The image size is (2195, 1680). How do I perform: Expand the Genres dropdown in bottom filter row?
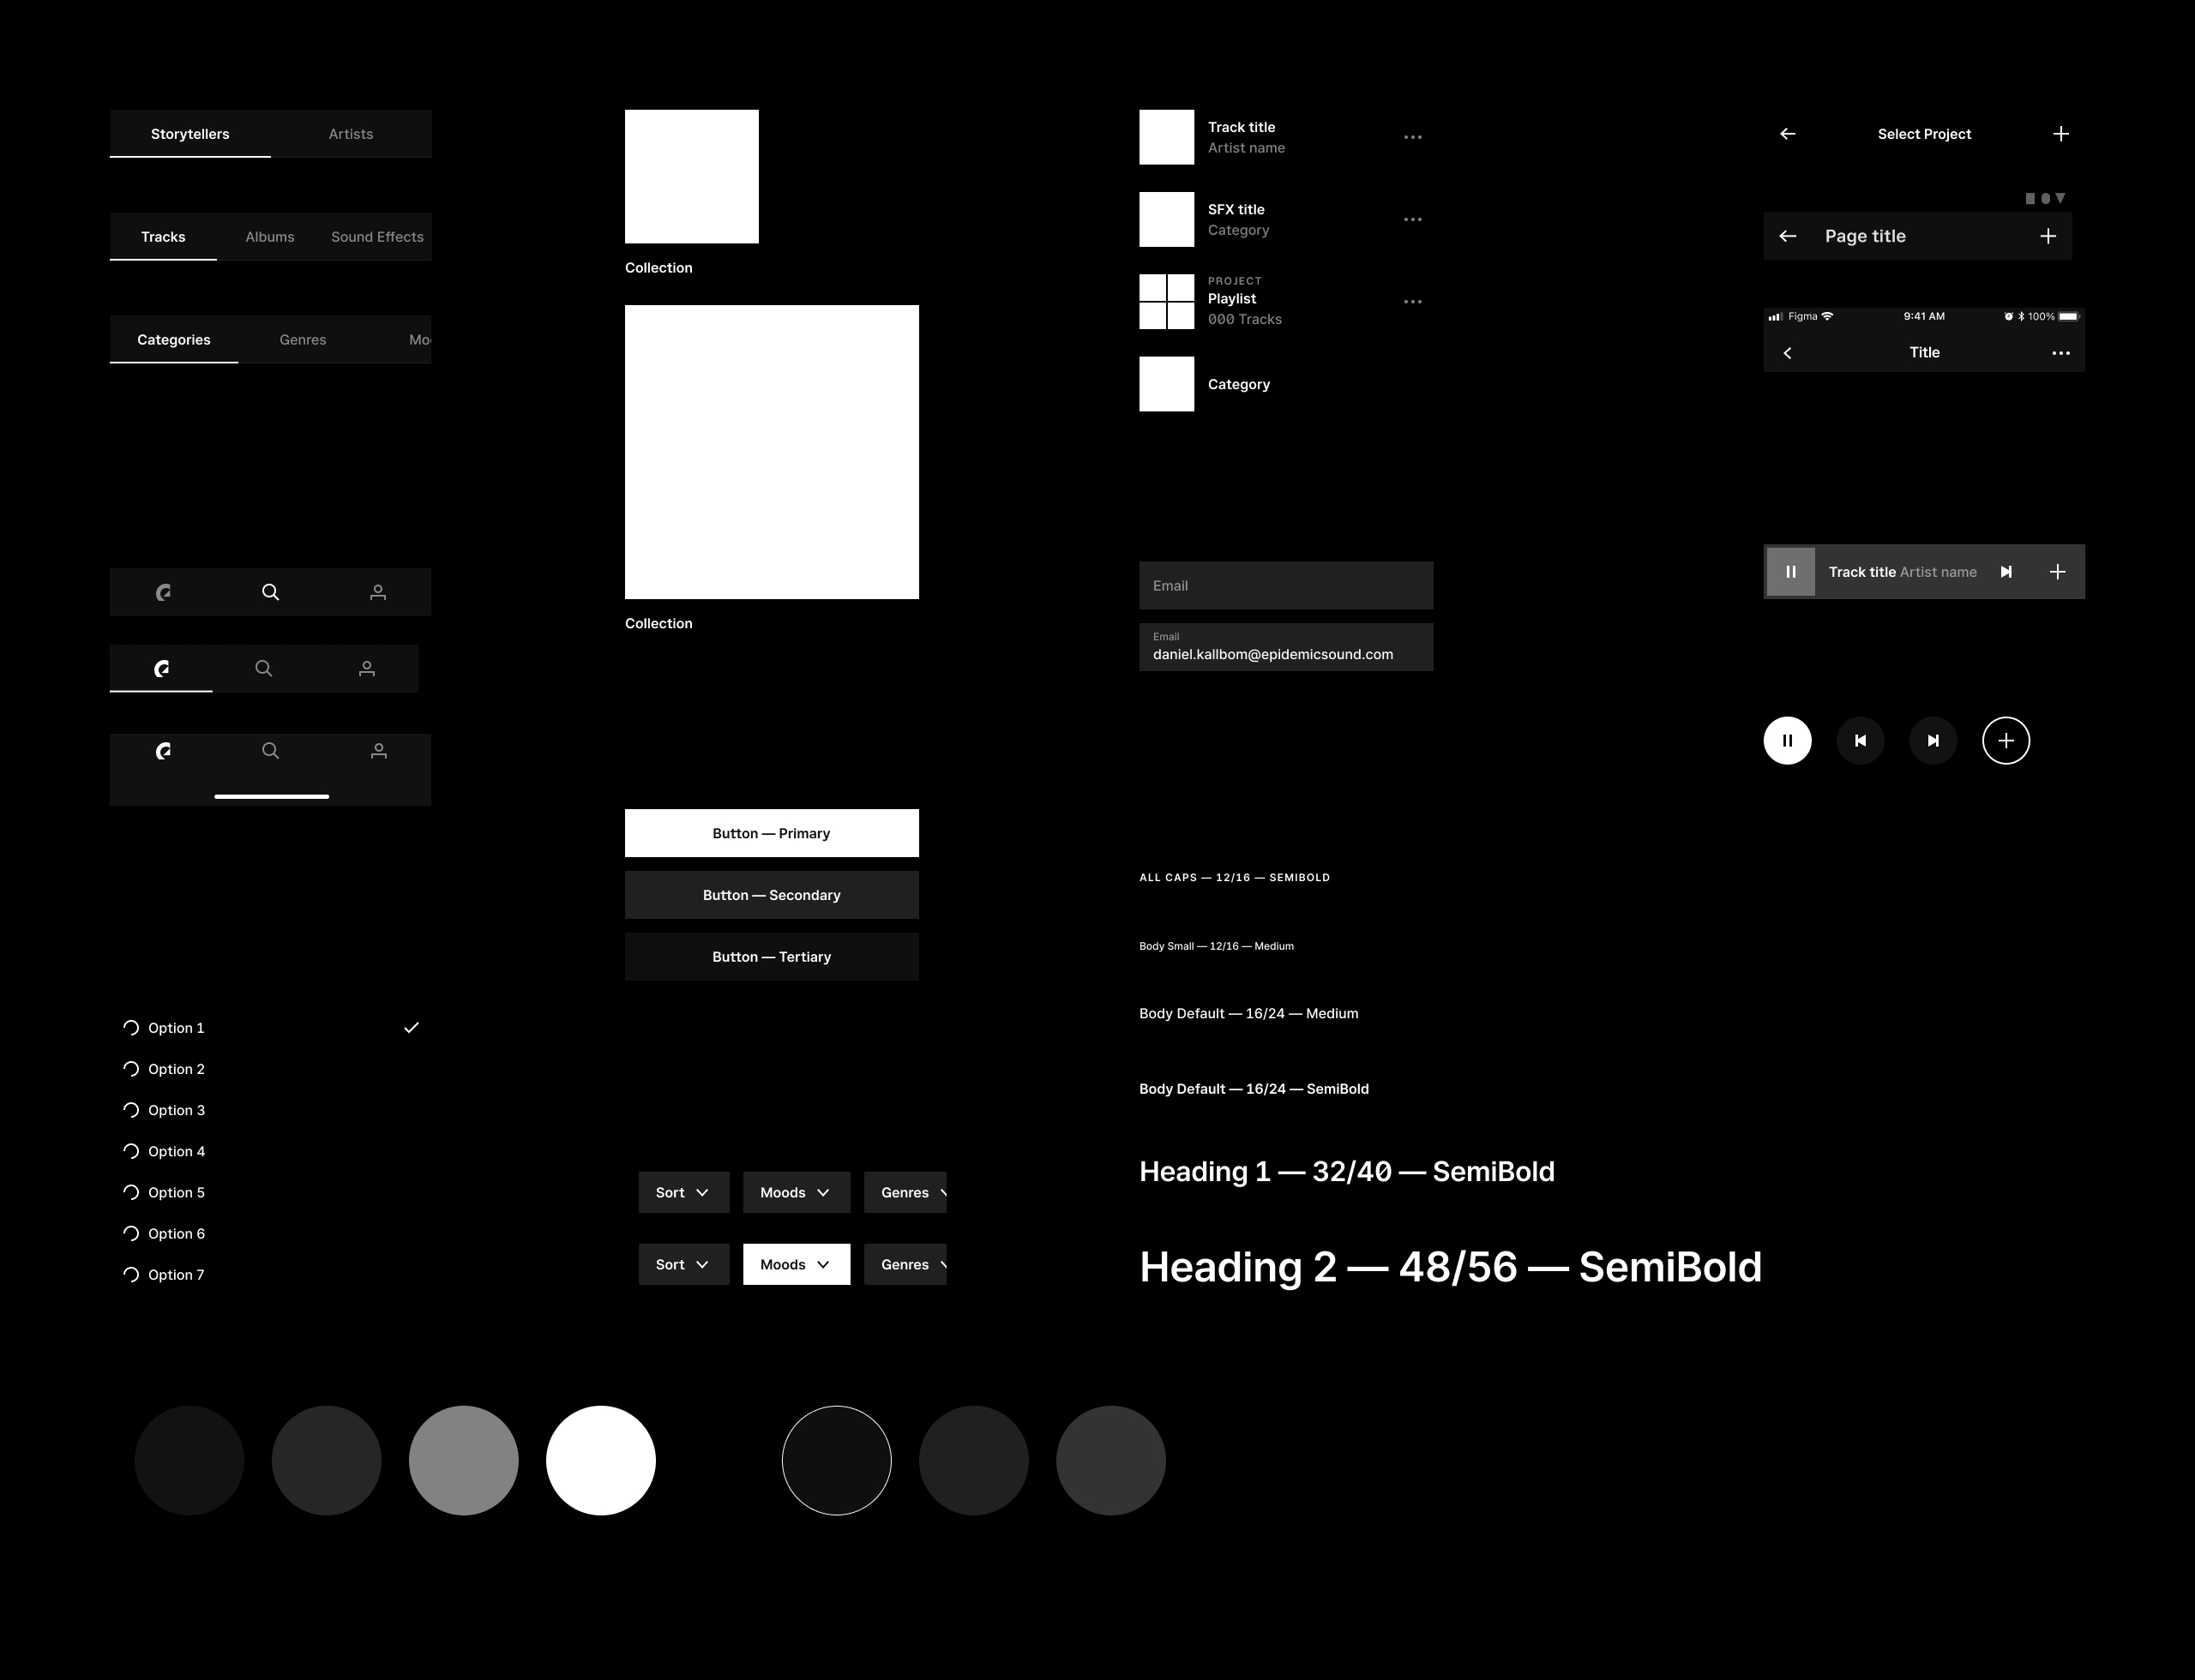905,1264
